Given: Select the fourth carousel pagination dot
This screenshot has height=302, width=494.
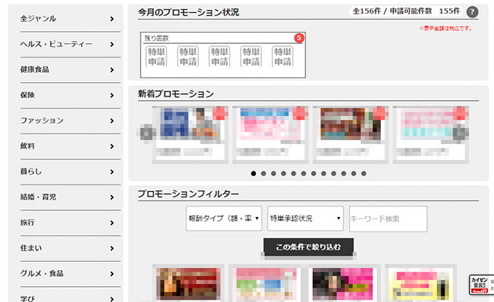Looking at the screenshot, I should [283, 173].
